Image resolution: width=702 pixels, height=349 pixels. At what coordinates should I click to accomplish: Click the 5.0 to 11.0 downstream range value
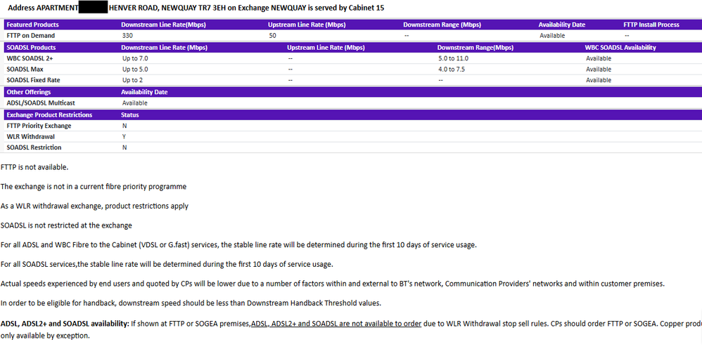click(x=453, y=59)
